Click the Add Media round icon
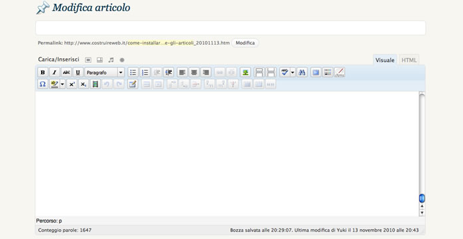463x239 pixels. pyautogui.click(x=122, y=60)
